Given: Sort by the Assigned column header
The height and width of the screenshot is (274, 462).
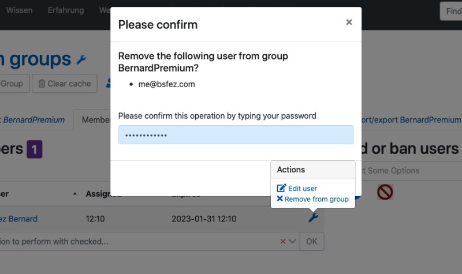Looking at the screenshot, I should 103,194.
